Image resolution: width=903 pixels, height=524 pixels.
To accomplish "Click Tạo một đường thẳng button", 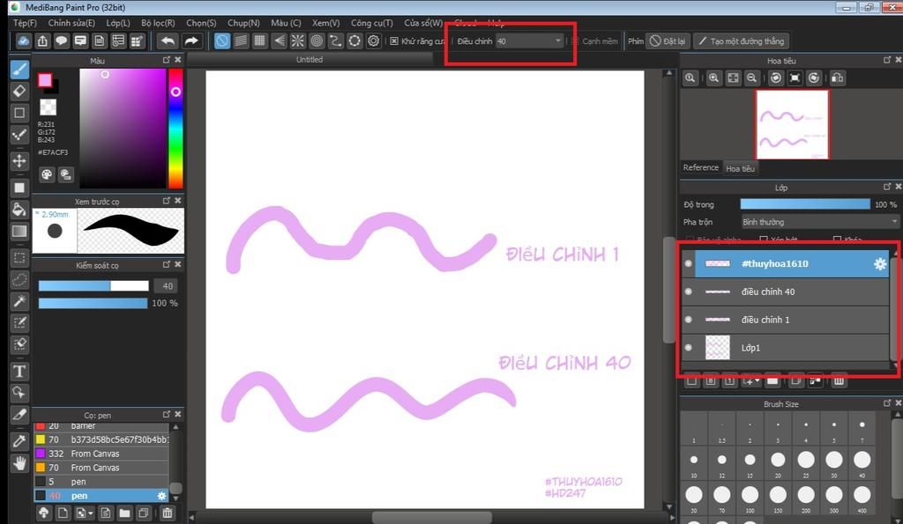I will tap(741, 41).
